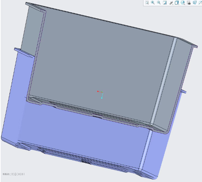This screenshot has width=202, height=182.
Task: Click the Zoom In magnifier icon
Action: (x=153, y=3)
